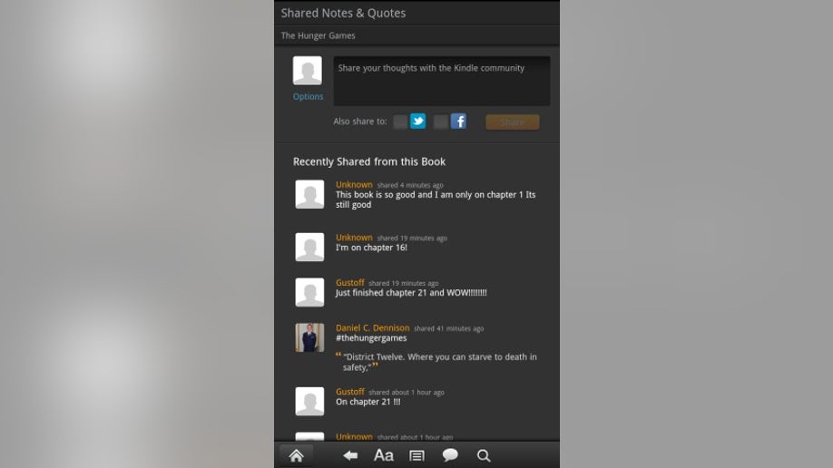Go to the Home icon
The height and width of the screenshot is (468, 833).
tap(297, 455)
